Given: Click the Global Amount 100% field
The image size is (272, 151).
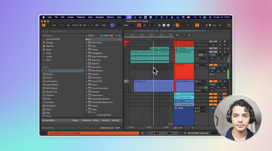Looking at the screenshot, I should (x=118, y=128).
